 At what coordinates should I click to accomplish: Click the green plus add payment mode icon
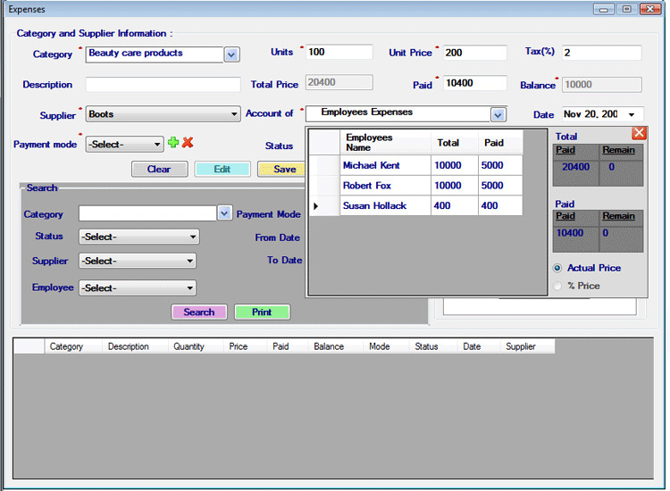[x=173, y=142]
